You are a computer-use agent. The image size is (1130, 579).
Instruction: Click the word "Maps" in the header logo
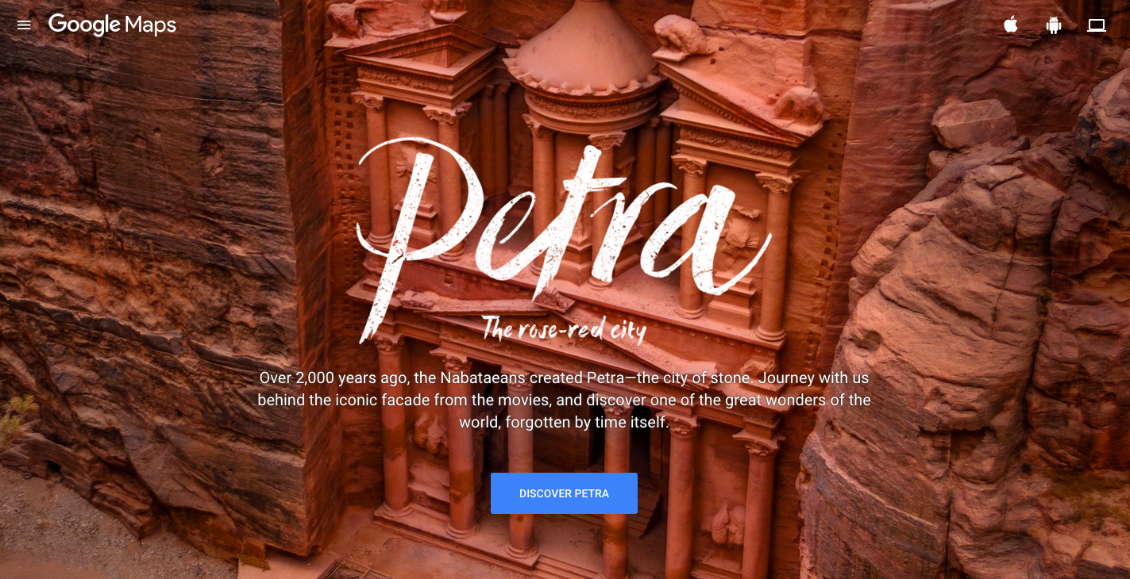(150, 25)
